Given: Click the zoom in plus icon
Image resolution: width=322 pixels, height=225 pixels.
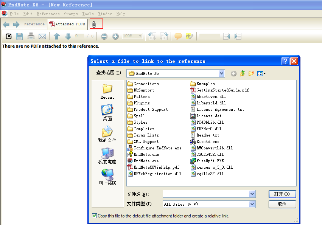Looking at the screenshot, I should [x=115, y=36].
